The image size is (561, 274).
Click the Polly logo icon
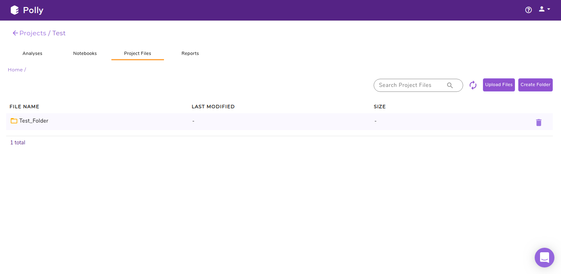pyautogui.click(x=15, y=10)
